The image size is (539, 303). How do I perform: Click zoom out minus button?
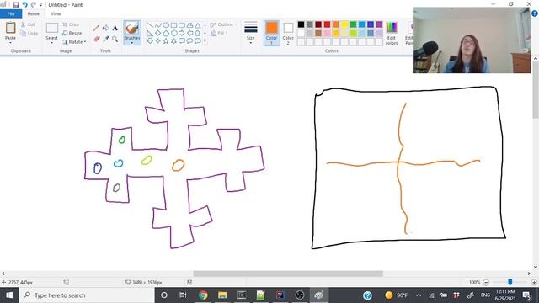pos(486,283)
